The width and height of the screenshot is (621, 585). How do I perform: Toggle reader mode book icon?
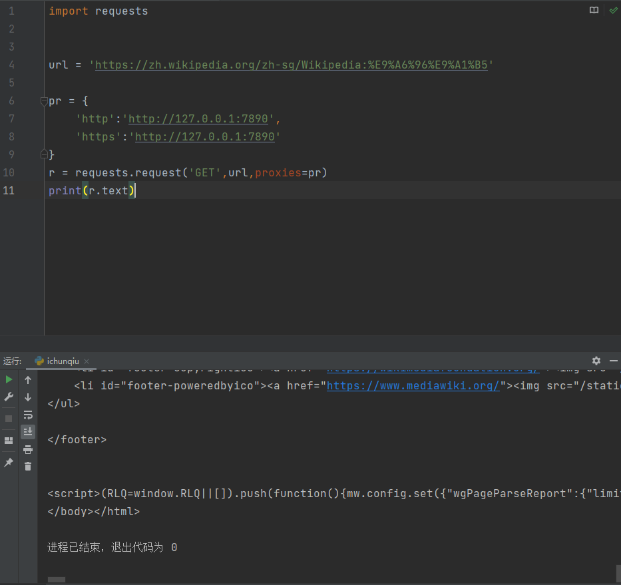pyautogui.click(x=594, y=10)
